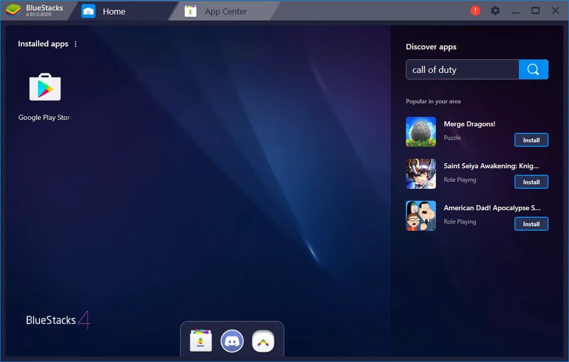The image size is (569, 362).
Task: Install American Dad! Apocalypse Soon
Action: coord(531,224)
